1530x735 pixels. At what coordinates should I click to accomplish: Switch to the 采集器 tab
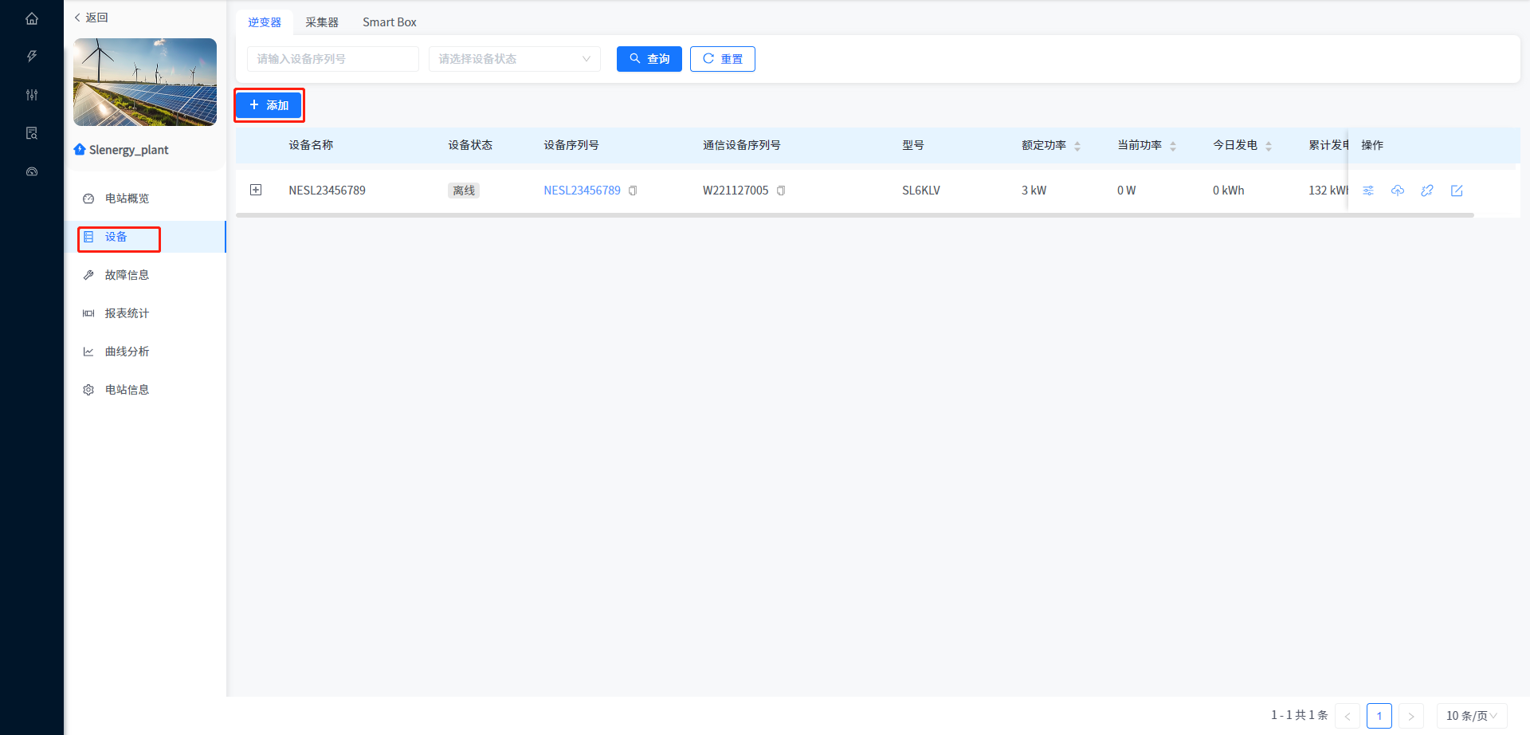point(322,22)
